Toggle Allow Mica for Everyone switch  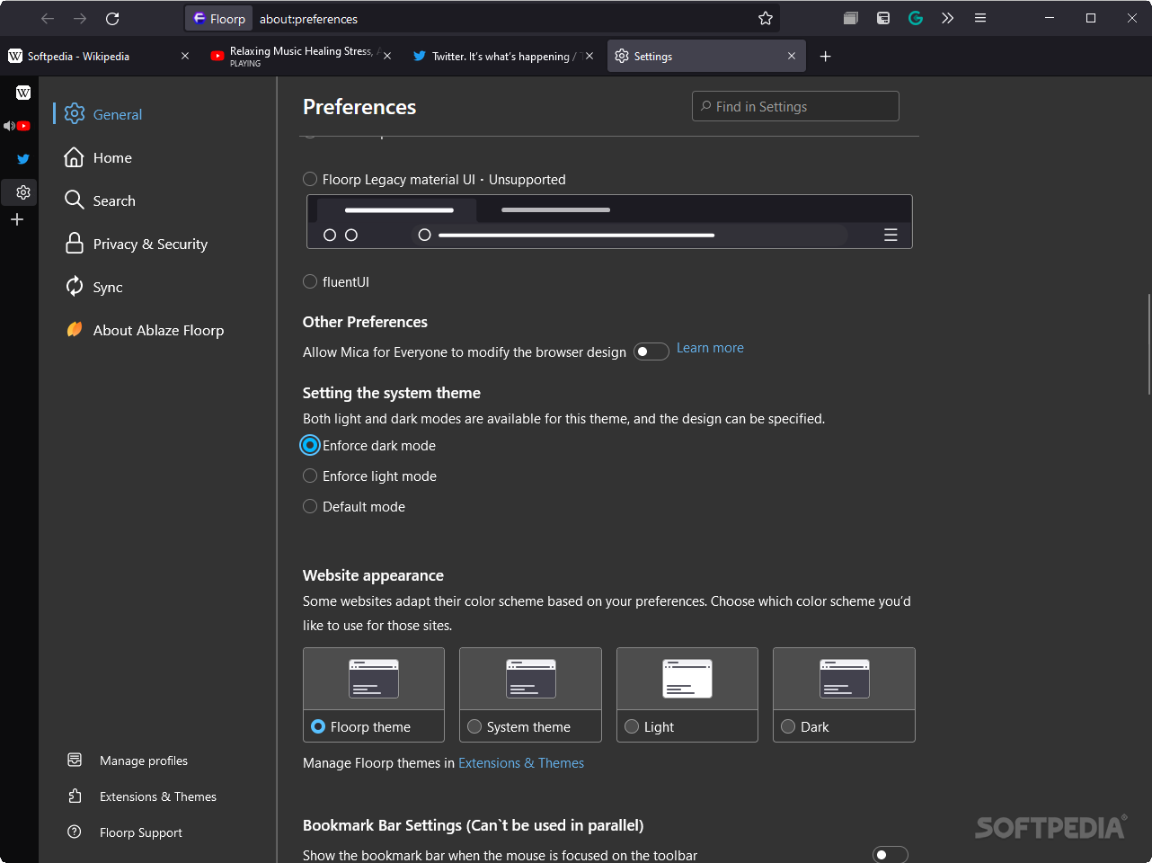pos(651,351)
